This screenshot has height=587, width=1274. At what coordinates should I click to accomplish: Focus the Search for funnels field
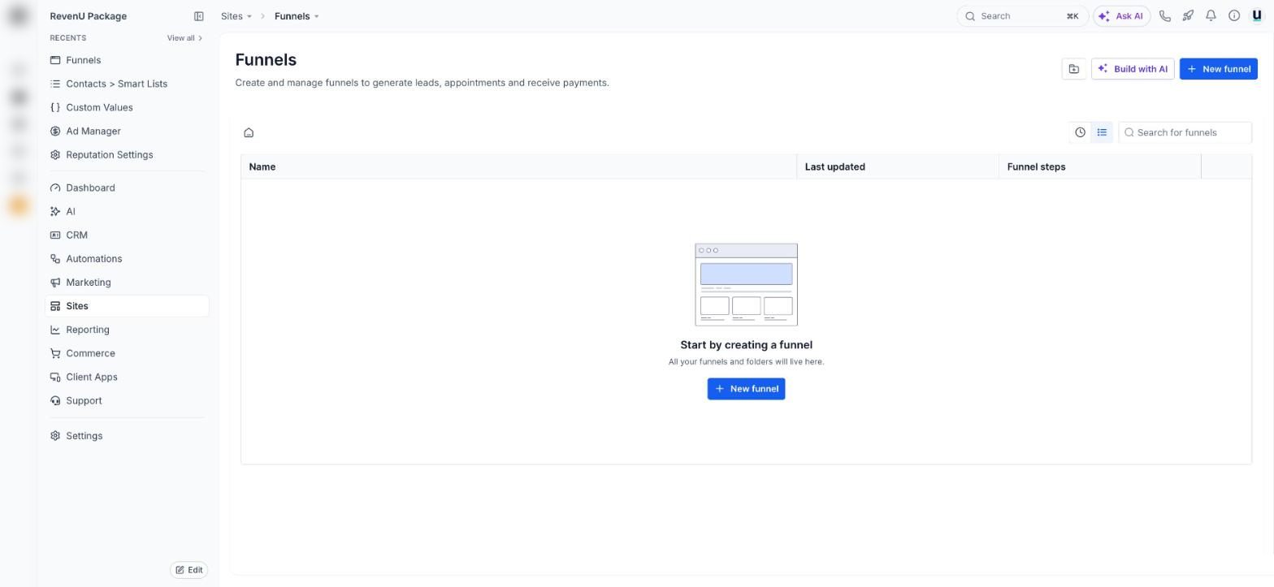pos(1185,132)
